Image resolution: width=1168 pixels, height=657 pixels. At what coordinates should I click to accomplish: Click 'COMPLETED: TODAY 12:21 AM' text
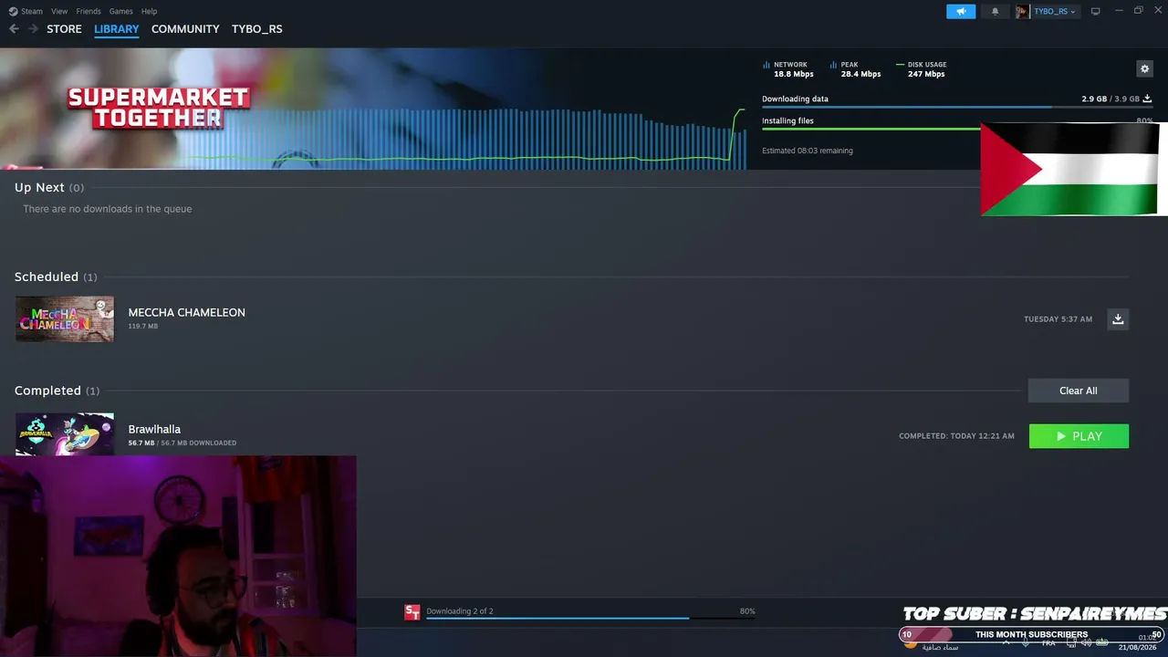coord(956,436)
